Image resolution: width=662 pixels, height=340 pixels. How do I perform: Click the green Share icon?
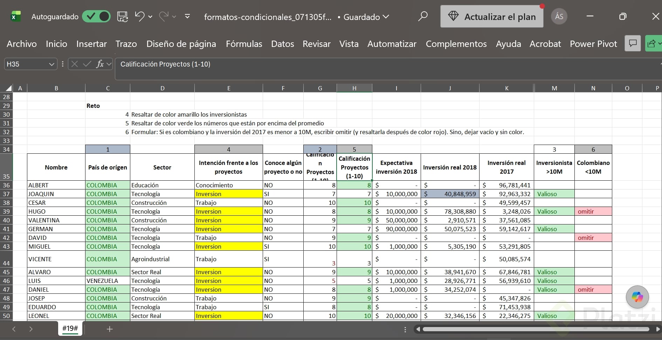653,43
